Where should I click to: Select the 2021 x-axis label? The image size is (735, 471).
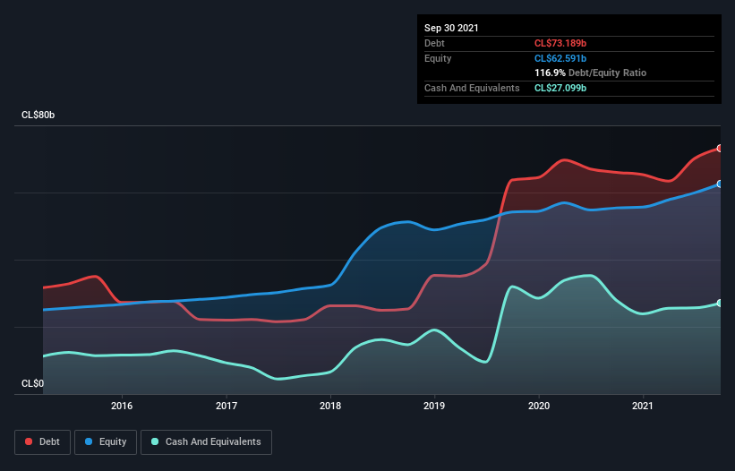(643, 406)
